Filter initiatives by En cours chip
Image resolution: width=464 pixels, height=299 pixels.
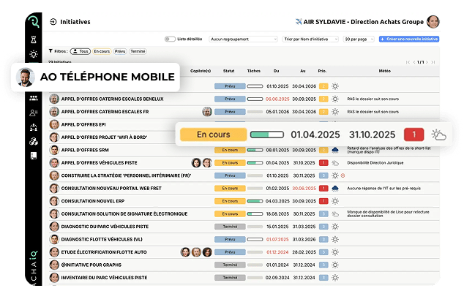click(102, 51)
